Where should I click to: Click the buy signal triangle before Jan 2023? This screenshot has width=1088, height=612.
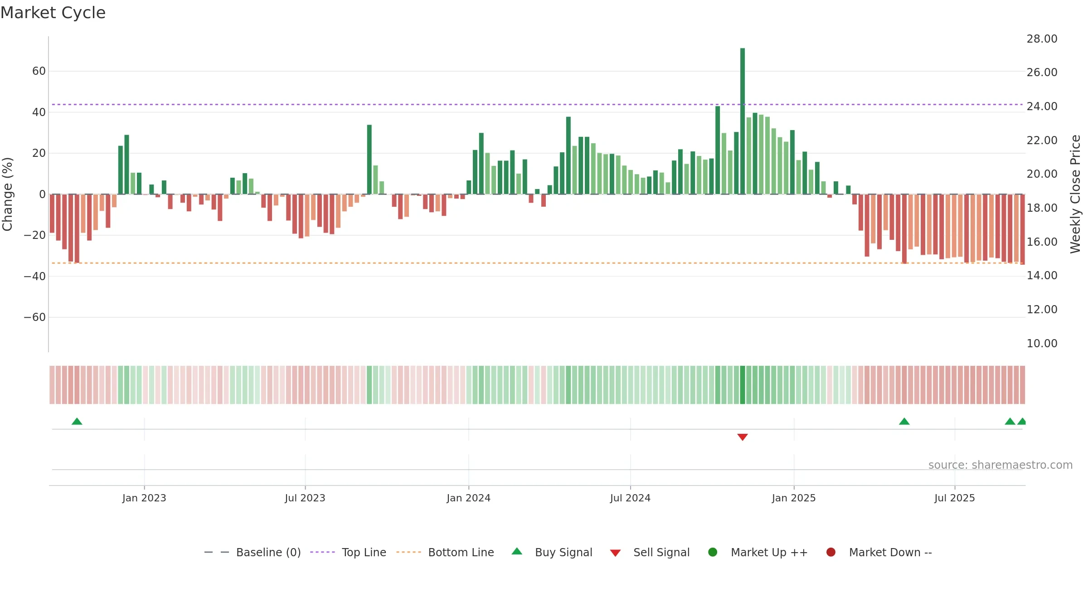(x=77, y=421)
